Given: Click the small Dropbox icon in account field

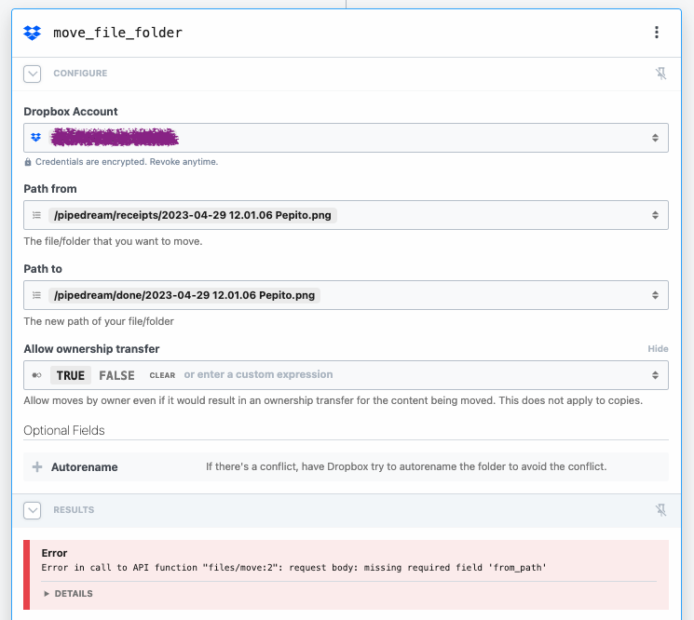Looking at the screenshot, I should (x=35, y=138).
